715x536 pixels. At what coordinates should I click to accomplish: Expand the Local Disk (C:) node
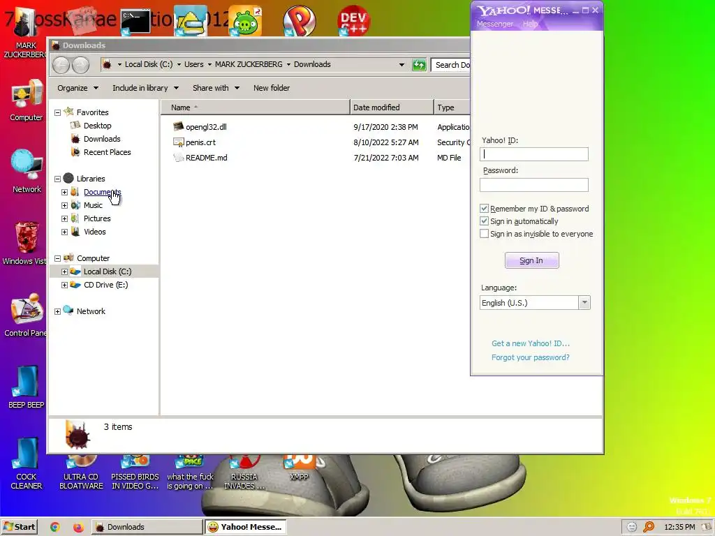coord(64,271)
